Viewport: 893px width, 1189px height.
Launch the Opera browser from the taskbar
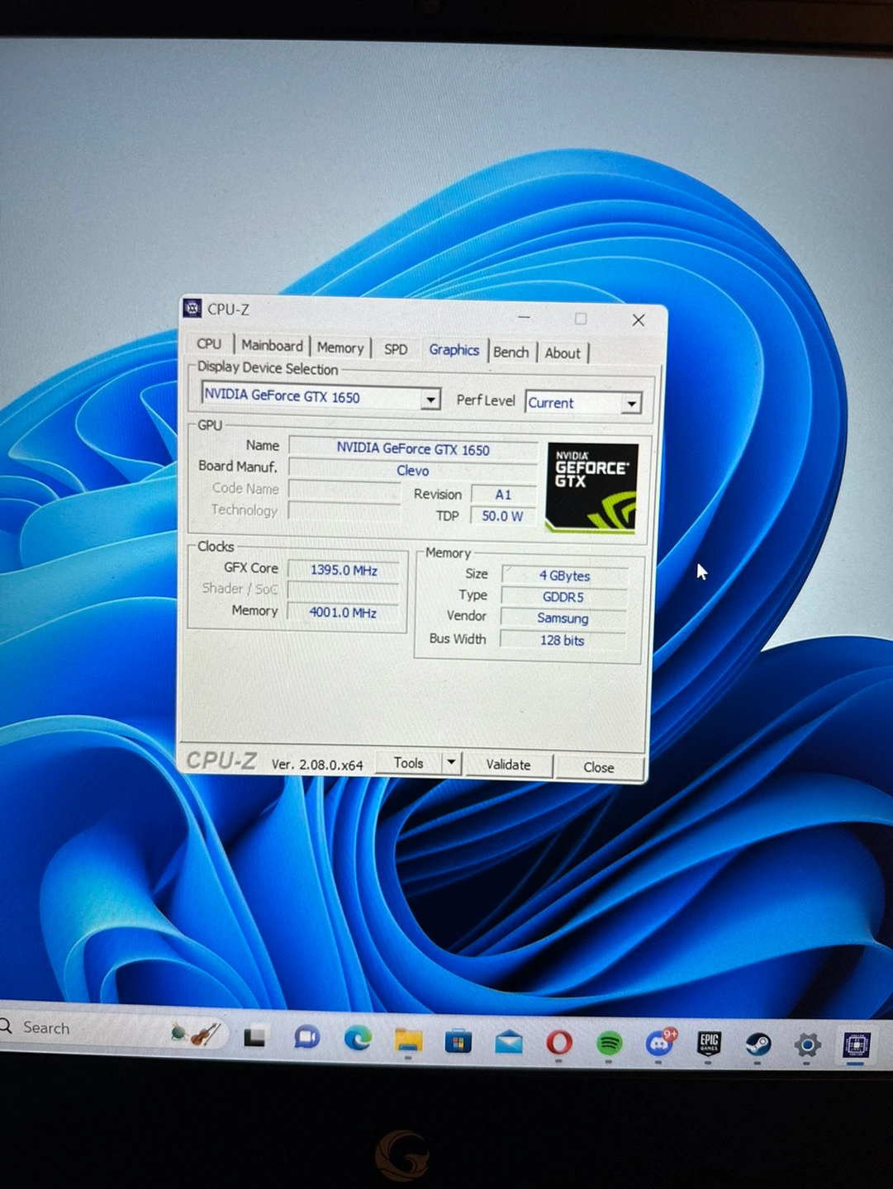click(x=559, y=1043)
